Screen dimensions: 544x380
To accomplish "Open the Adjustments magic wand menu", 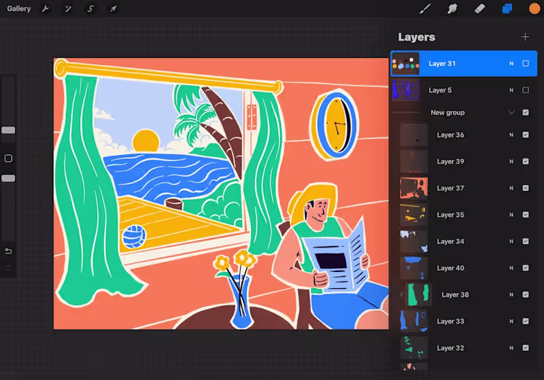I will (68, 9).
